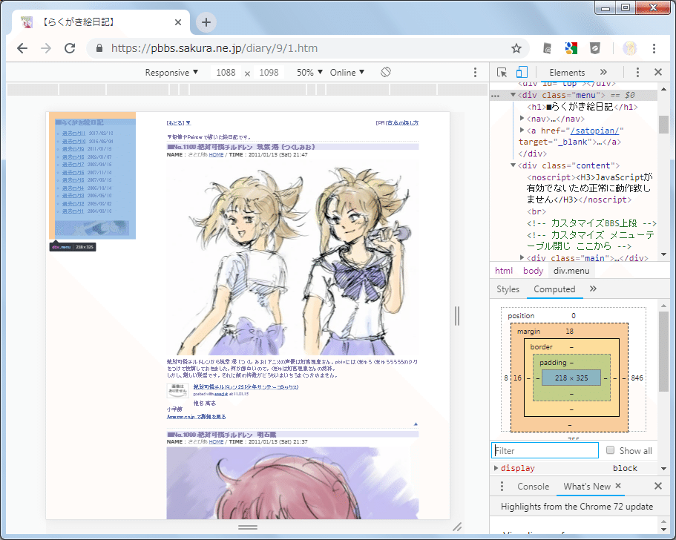Screen dimensions: 676x540
Task: Click the ellipsis beside div.menu node
Action: (x=496, y=96)
